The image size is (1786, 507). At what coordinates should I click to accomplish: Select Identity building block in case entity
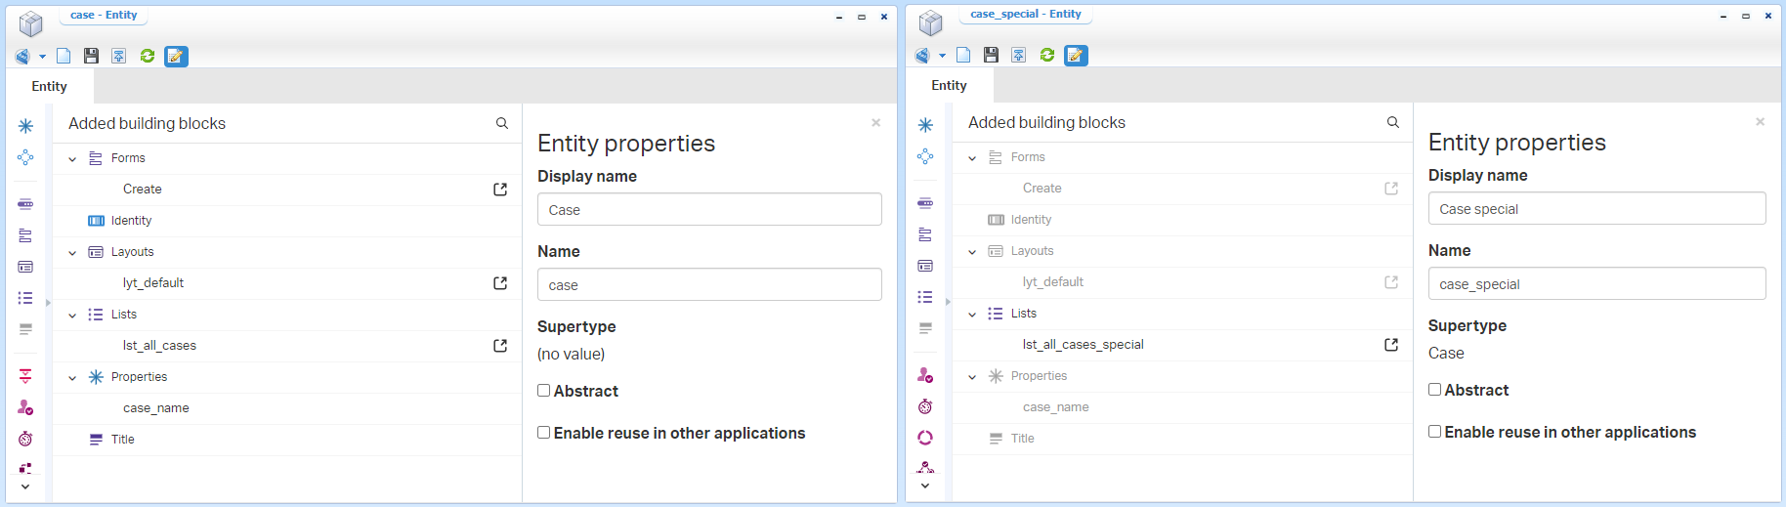click(x=131, y=221)
